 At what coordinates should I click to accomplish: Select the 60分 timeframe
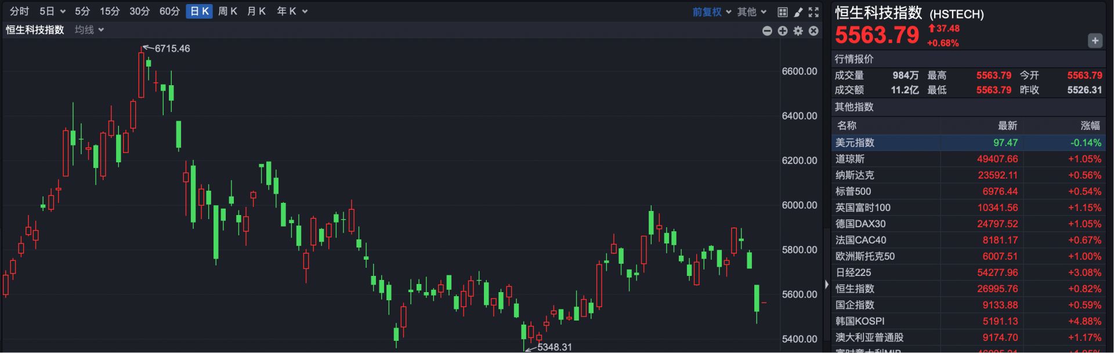[x=169, y=12]
